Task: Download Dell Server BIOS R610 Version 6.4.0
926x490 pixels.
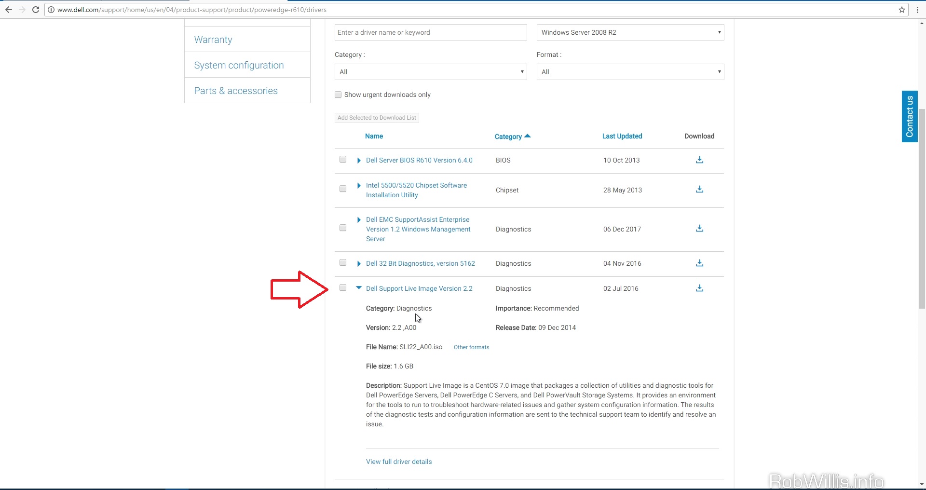Action: click(x=699, y=160)
